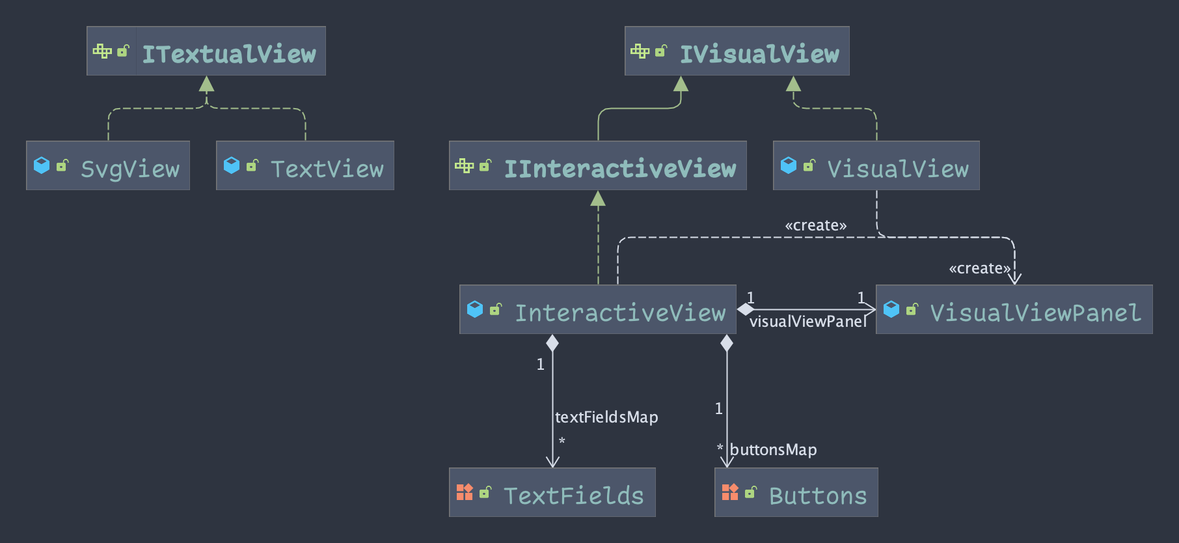Click the blue class icon on SvgView
Image resolution: width=1179 pixels, height=543 pixels.
click(x=42, y=165)
